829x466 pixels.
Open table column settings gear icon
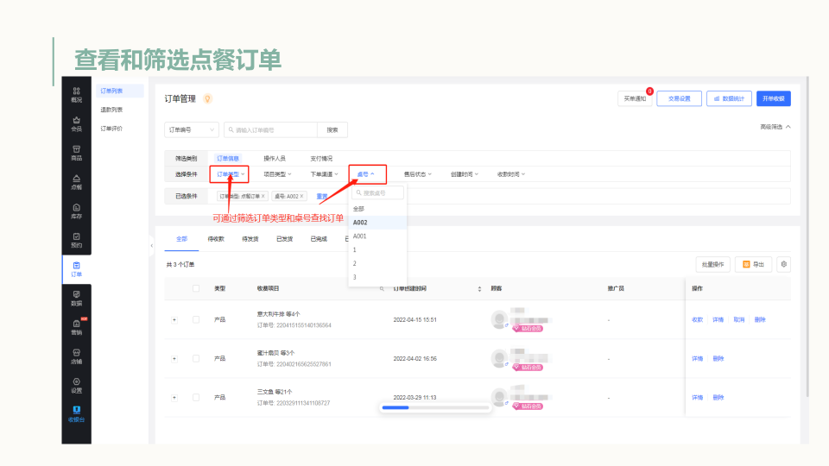click(783, 264)
